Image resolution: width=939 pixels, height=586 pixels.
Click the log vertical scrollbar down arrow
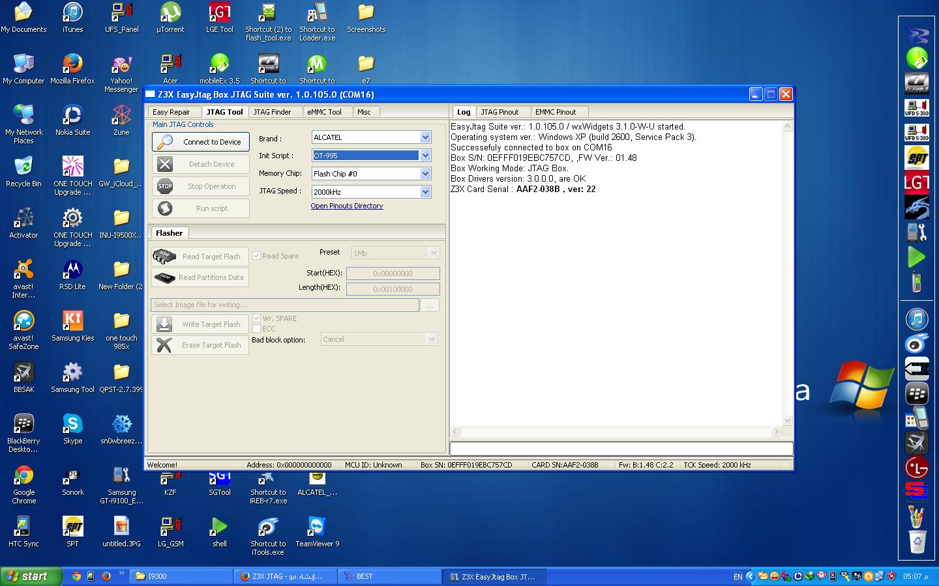click(x=787, y=421)
